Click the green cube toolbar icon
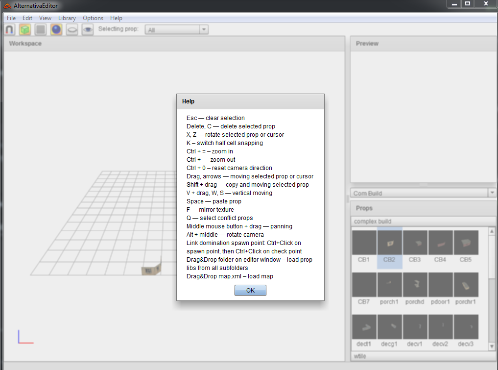Viewport: 498px width, 370px height. [25, 30]
